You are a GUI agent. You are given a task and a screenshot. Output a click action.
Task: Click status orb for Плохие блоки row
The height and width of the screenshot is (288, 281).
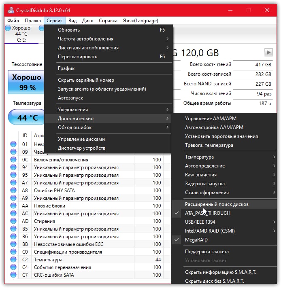13,206
